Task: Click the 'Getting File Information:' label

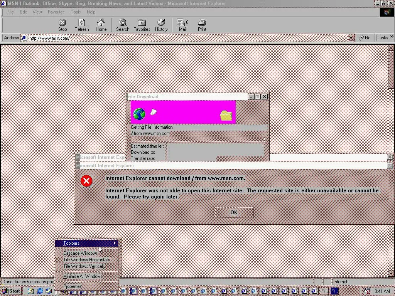Action: (152, 127)
